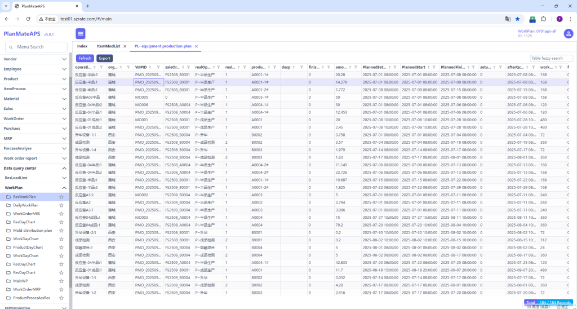Switch to the Index tab
The width and height of the screenshot is (577, 309).
[82, 46]
